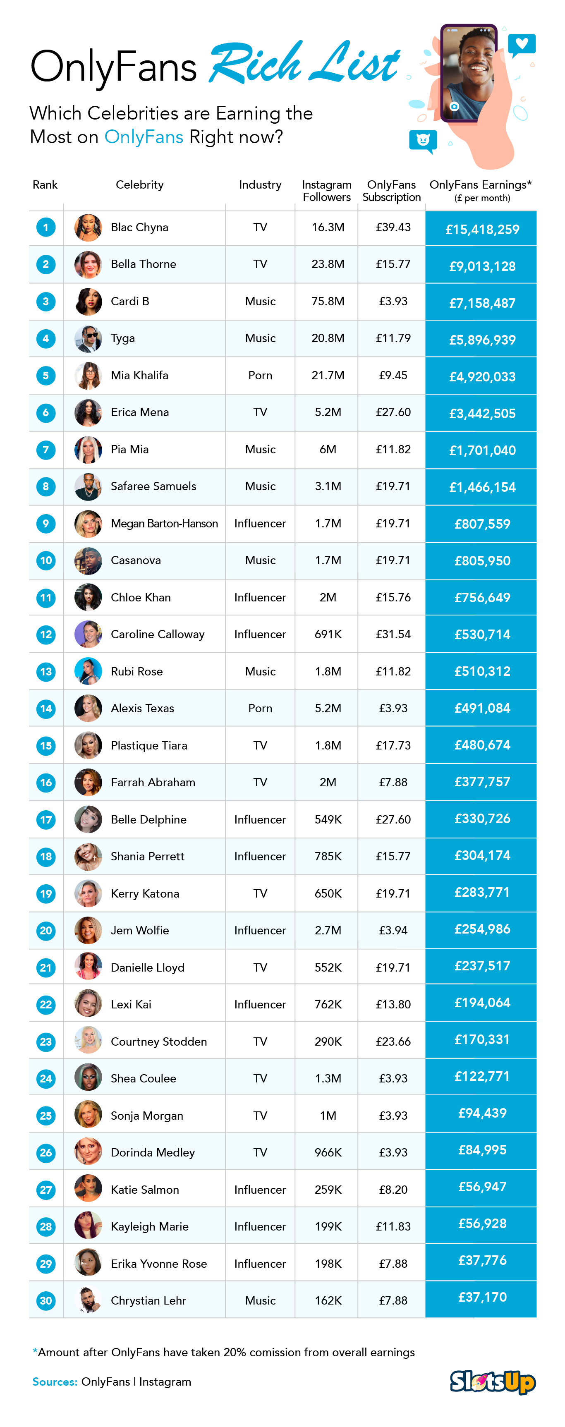565x1427 pixels.
Task: Click the Instagram Followers column header
Action: click(326, 191)
